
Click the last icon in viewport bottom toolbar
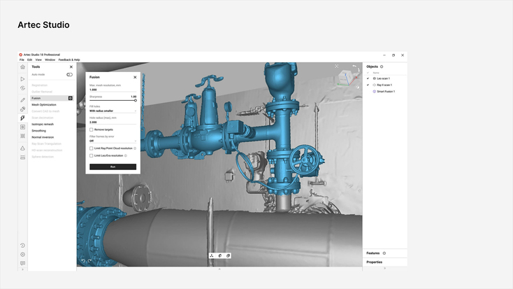pyautogui.click(x=228, y=255)
